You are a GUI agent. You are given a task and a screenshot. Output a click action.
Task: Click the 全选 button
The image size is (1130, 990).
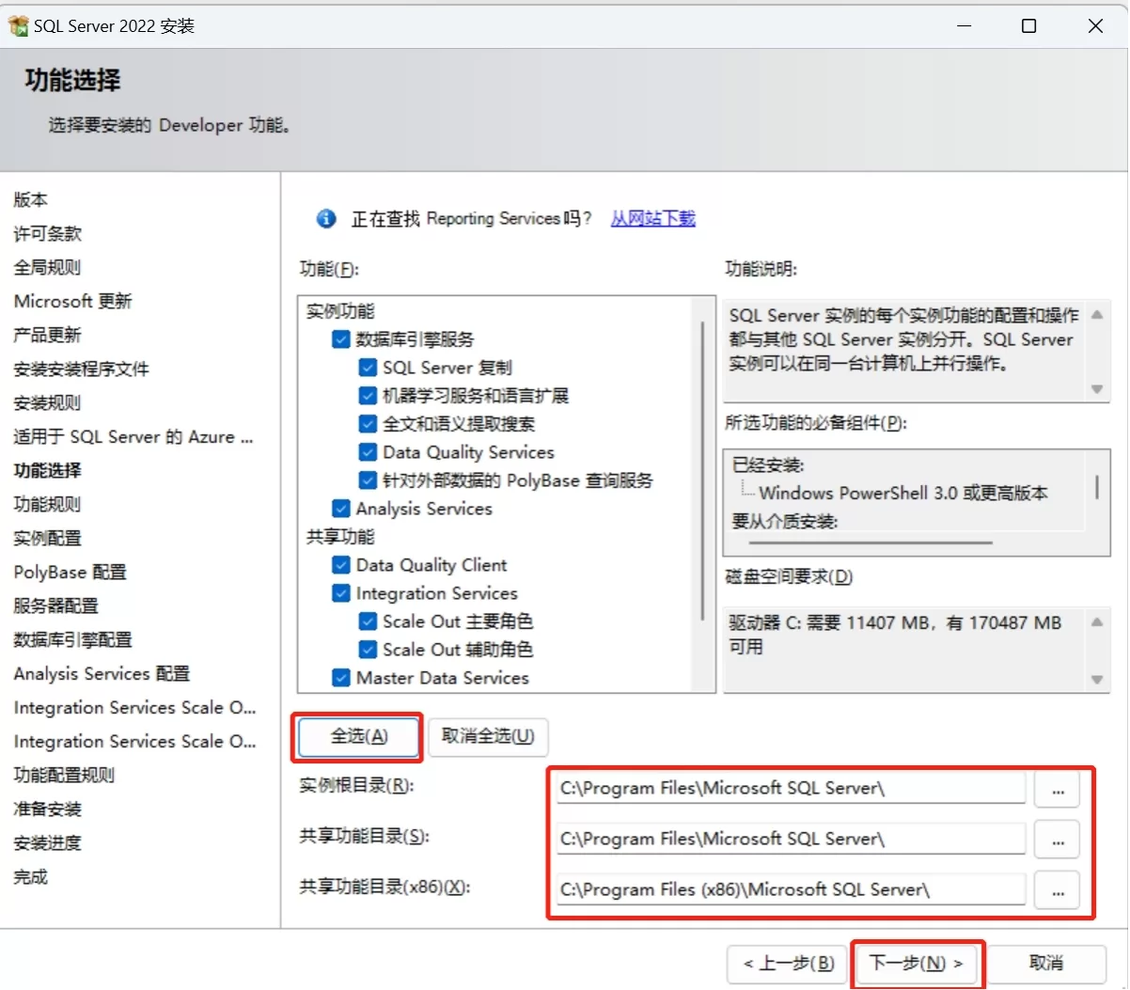click(358, 736)
